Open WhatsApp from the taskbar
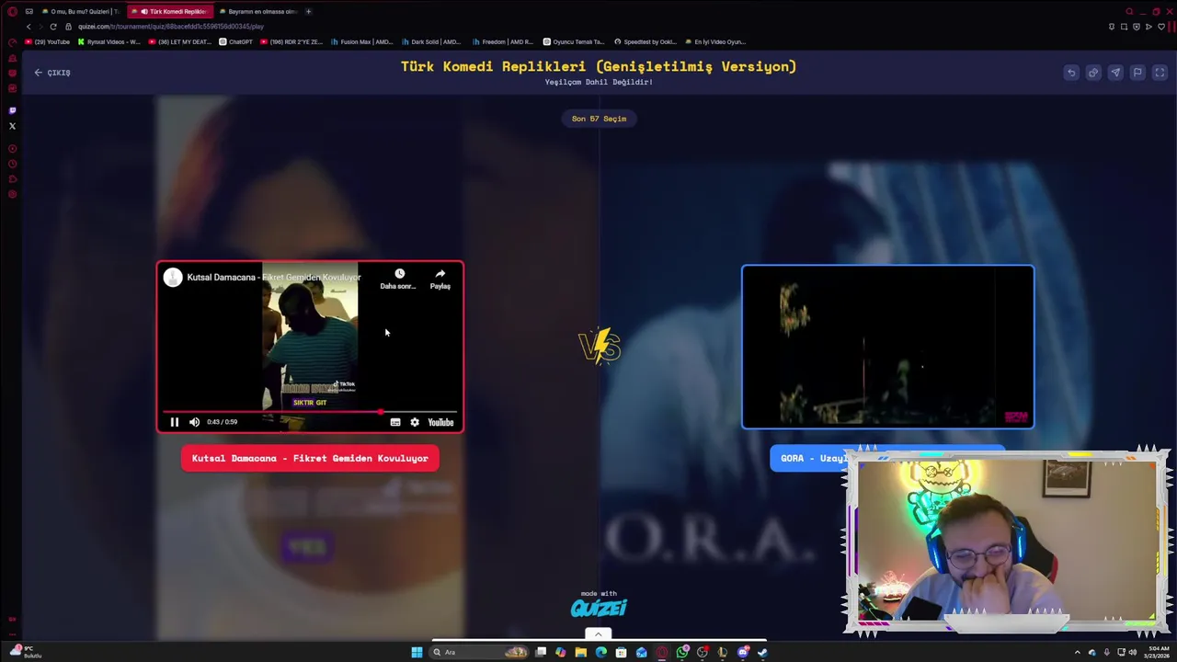1177x662 pixels. [x=682, y=652]
